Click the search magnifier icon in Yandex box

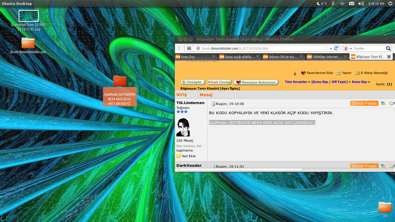[388, 48]
